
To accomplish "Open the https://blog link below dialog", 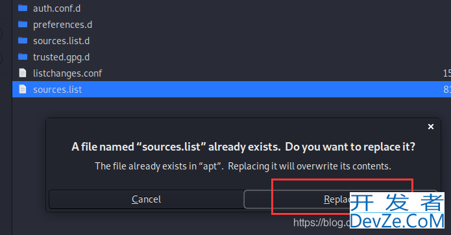I will pyautogui.click(x=322, y=223).
